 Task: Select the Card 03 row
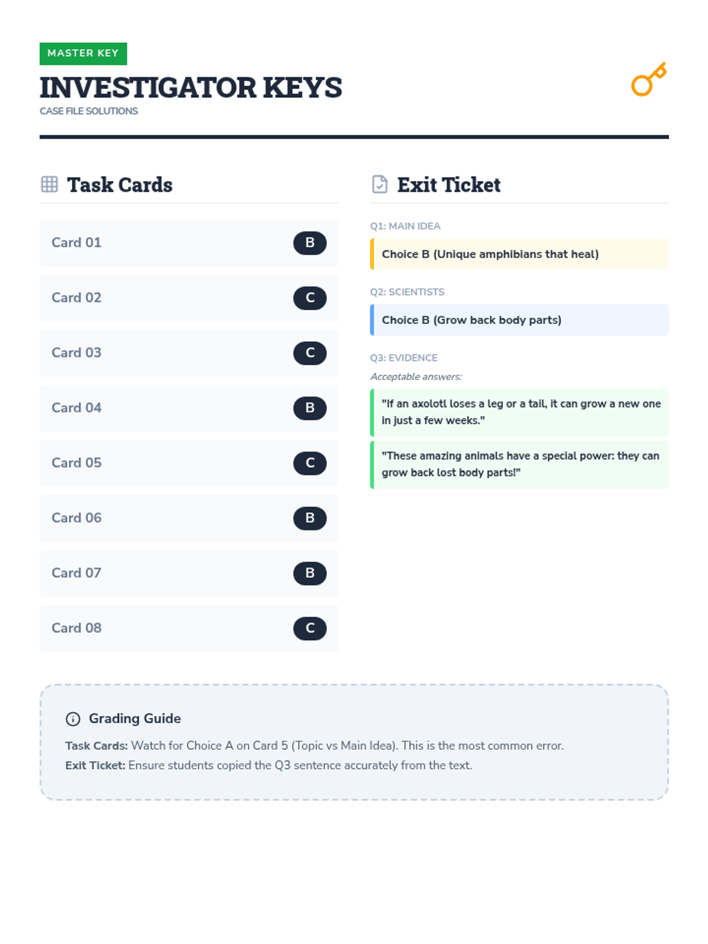[189, 353]
